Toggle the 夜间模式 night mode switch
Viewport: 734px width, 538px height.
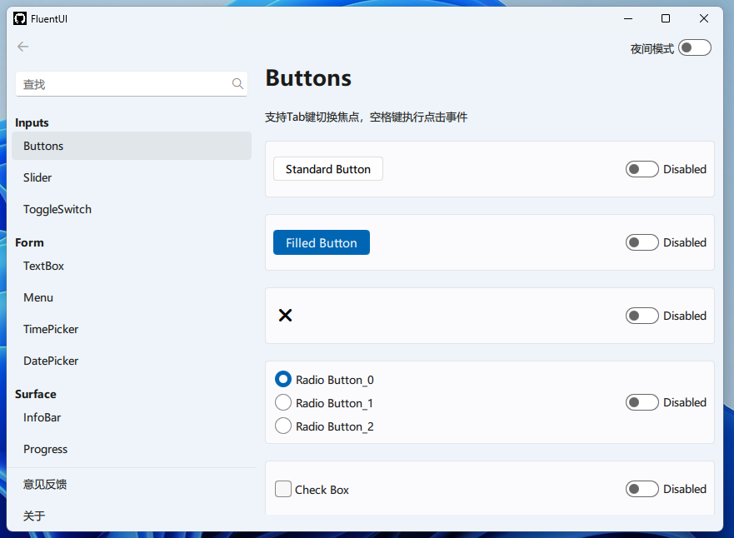click(x=695, y=47)
